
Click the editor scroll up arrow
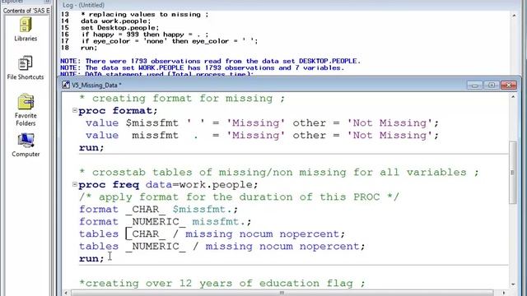[x=513, y=97]
